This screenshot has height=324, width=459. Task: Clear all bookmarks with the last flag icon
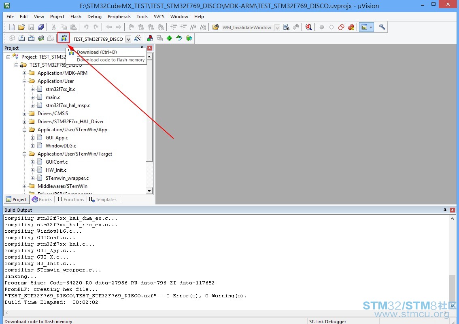161,27
